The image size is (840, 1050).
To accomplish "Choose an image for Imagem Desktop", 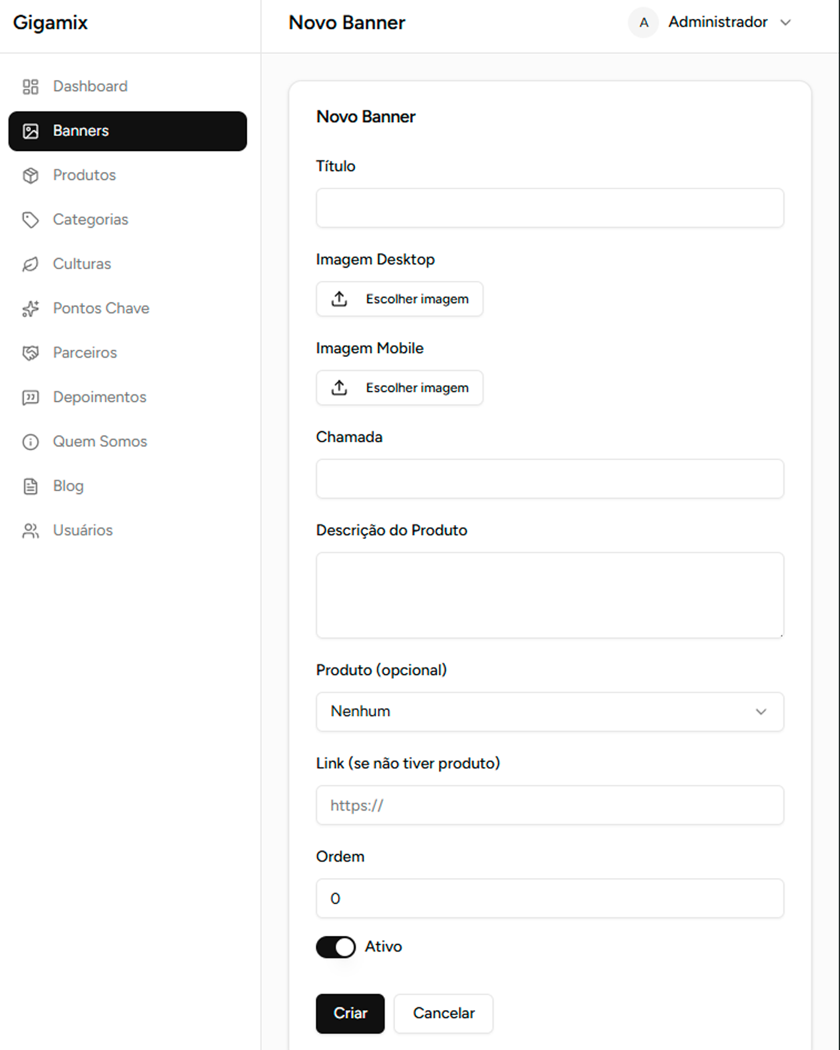I will pyautogui.click(x=400, y=299).
